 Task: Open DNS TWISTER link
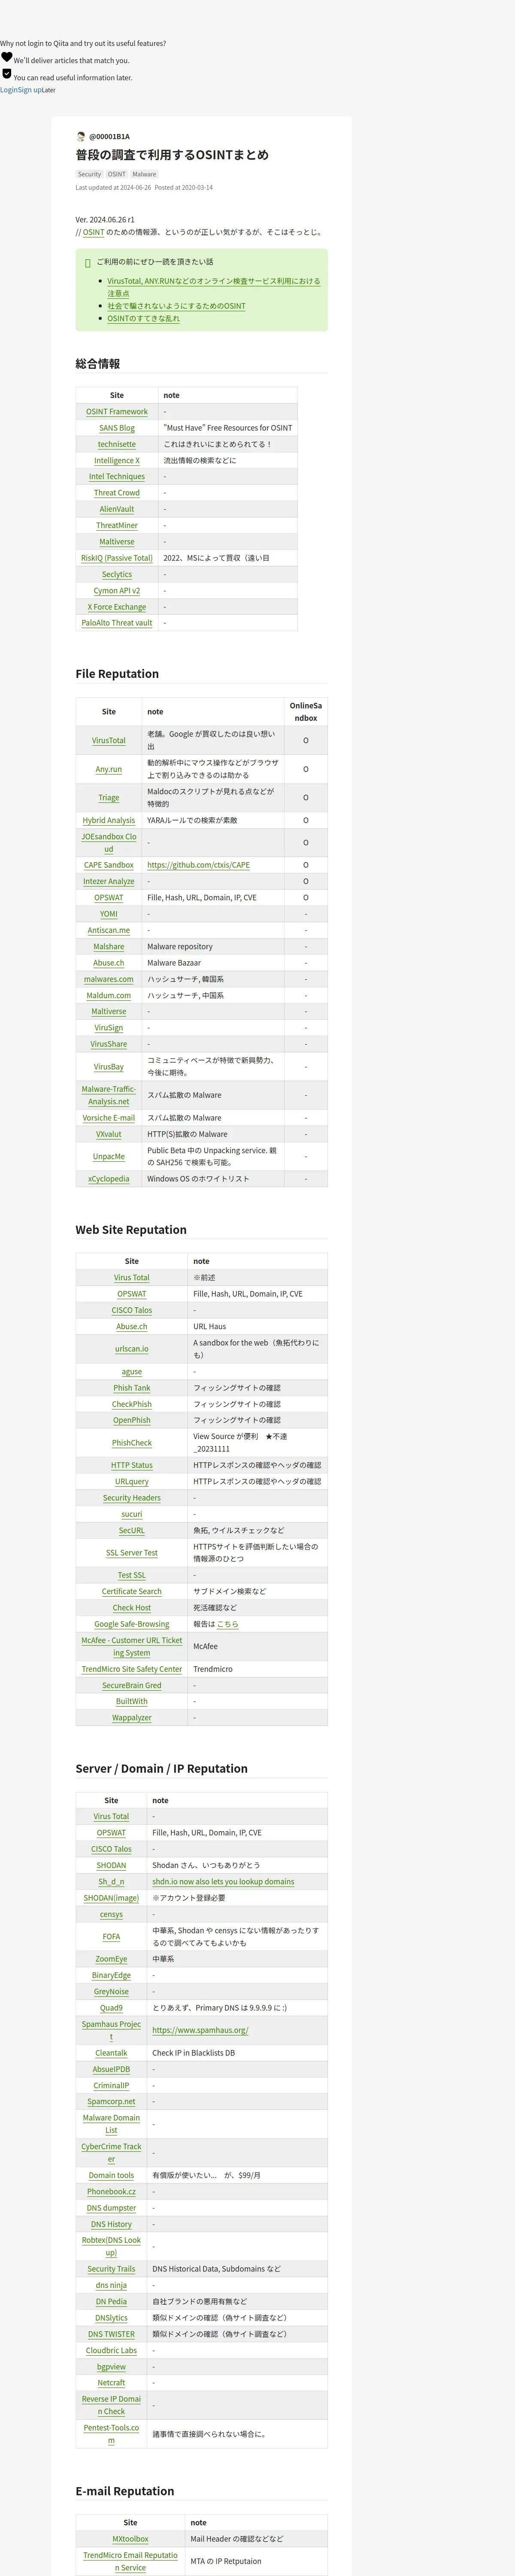coord(111,2334)
